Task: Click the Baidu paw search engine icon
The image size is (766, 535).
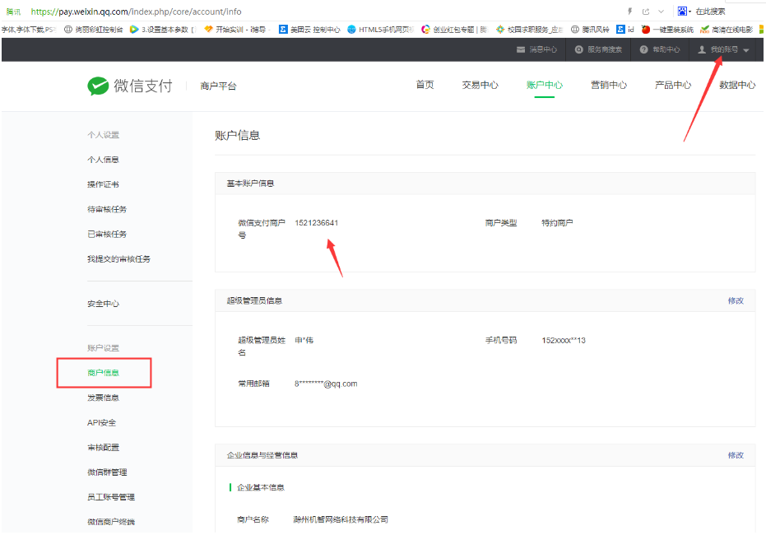Action: [682, 12]
